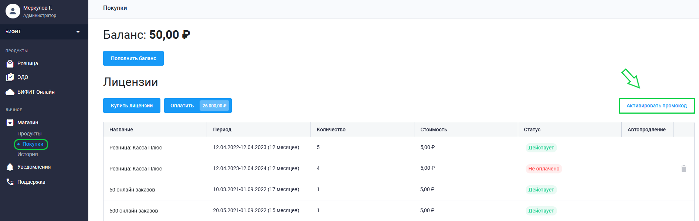The image size is (699, 221).
Task: Click the Название column header
Action: click(121, 130)
